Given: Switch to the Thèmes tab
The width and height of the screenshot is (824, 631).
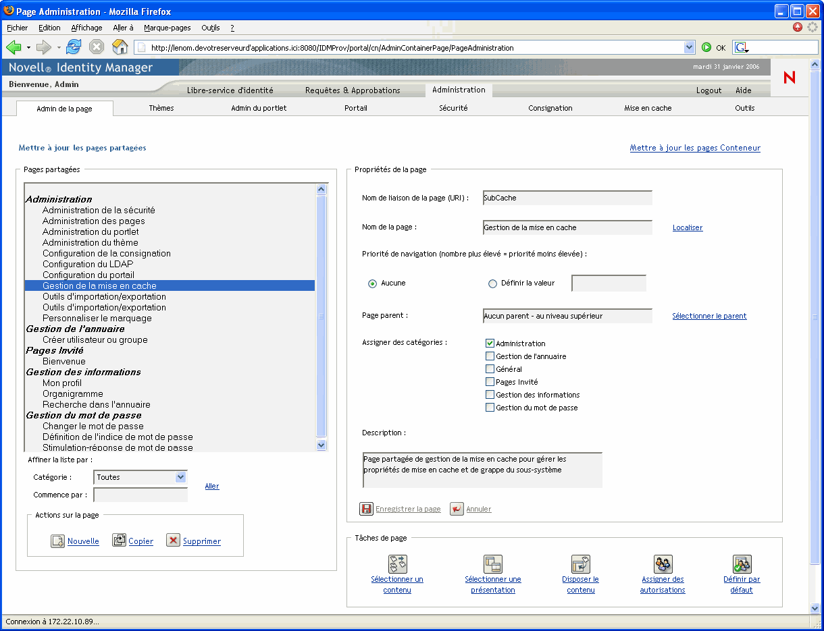Looking at the screenshot, I should pyautogui.click(x=161, y=108).
